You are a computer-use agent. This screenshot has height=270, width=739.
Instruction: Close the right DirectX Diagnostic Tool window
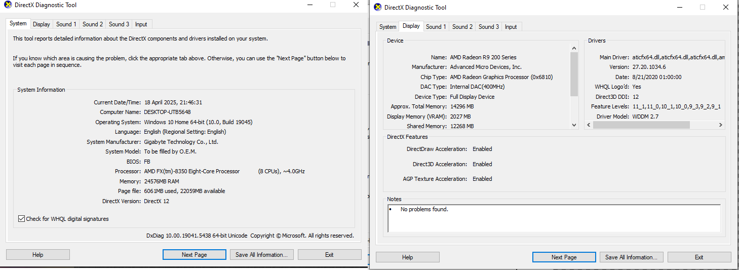pyautogui.click(x=726, y=7)
